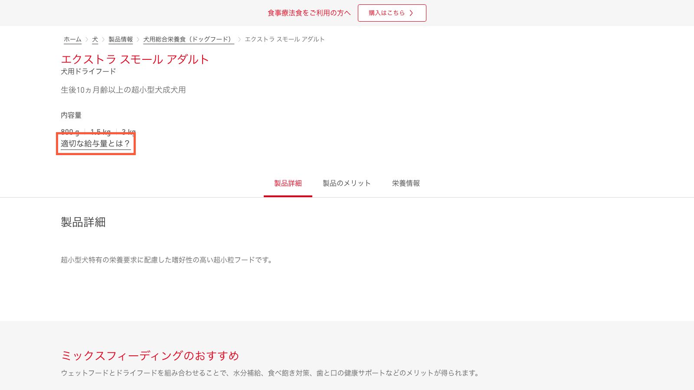The height and width of the screenshot is (390, 694).
Task: Click the ウェットフードとドライフード description sentence
Action: (271, 373)
